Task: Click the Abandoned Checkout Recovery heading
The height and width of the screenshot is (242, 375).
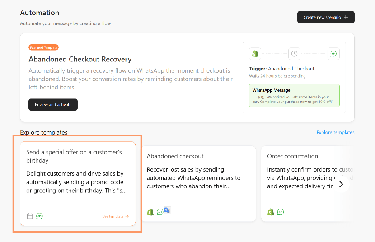Action: point(80,59)
